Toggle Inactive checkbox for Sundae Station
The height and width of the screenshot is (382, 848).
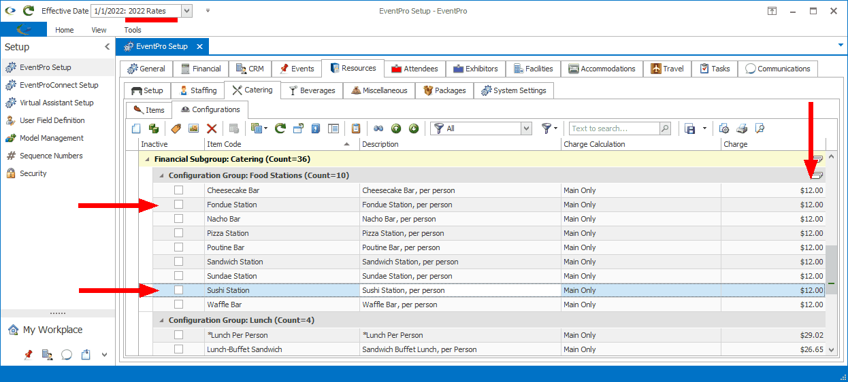(x=178, y=276)
